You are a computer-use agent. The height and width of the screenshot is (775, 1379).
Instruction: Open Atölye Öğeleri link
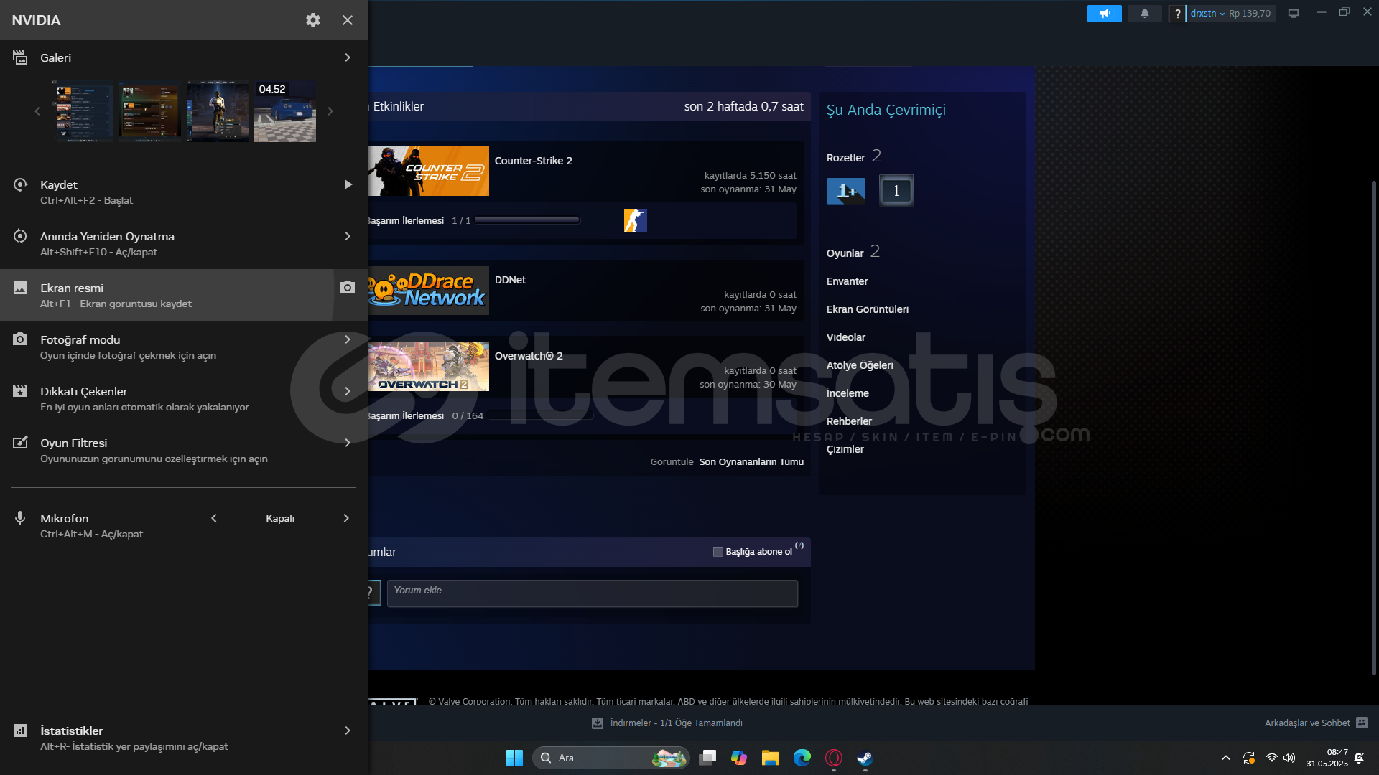[x=860, y=365]
